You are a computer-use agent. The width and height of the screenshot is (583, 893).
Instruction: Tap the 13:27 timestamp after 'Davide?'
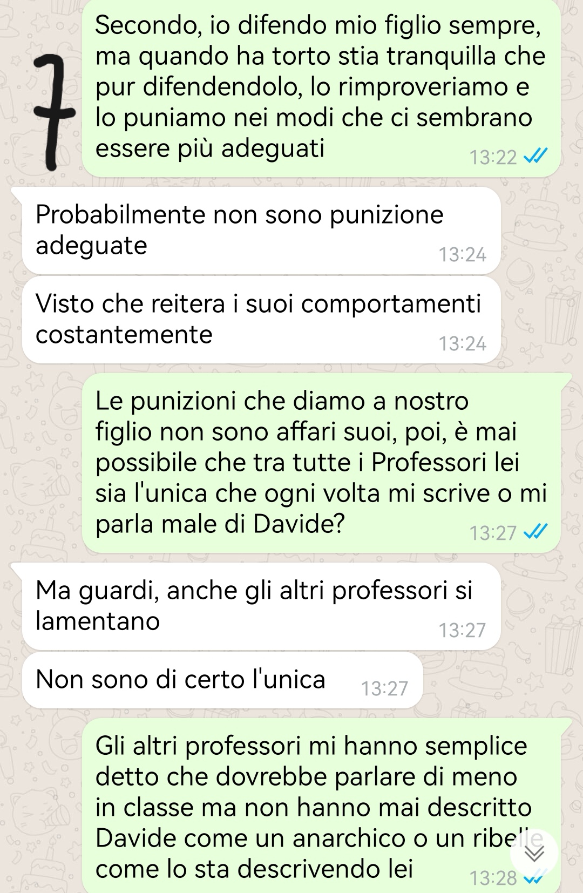(x=493, y=533)
